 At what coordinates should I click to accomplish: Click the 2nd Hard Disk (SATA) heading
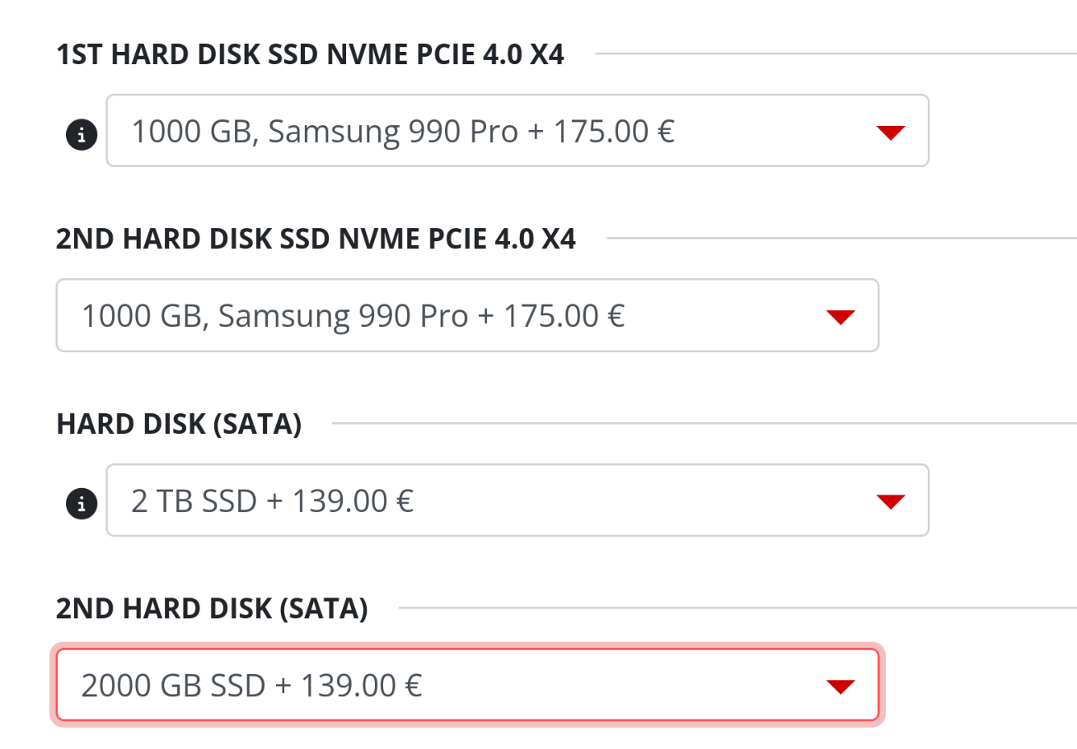(x=212, y=609)
